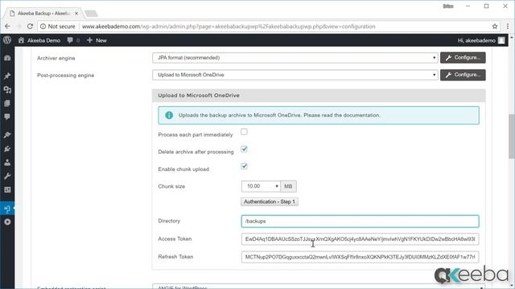This screenshot has width=515, height=289.
Task: Open Comments icon in sidebar
Action: click(7, 117)
